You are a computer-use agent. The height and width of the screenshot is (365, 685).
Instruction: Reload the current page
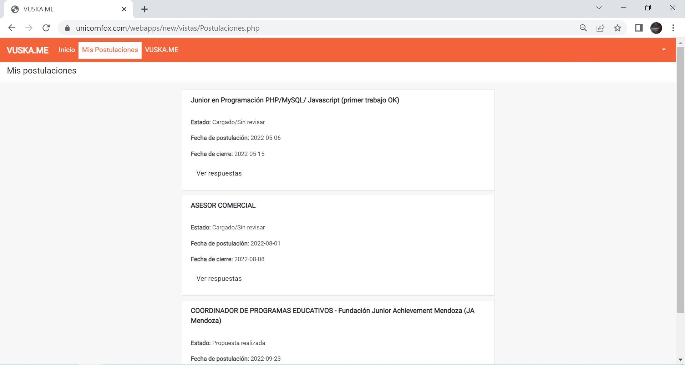[46, 28]
